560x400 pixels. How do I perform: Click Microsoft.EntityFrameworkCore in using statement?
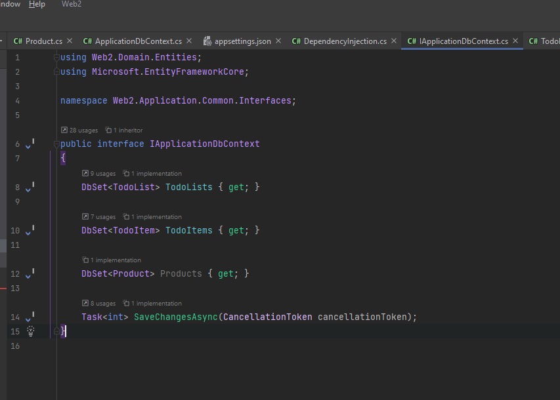[x=168, y=71]
